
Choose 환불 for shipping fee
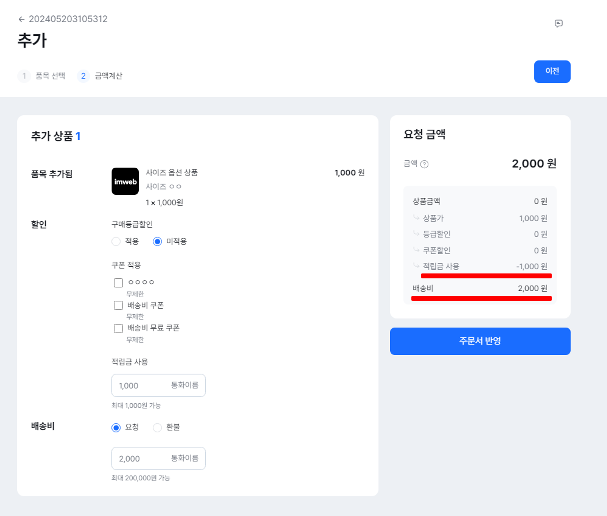point(157,428)
